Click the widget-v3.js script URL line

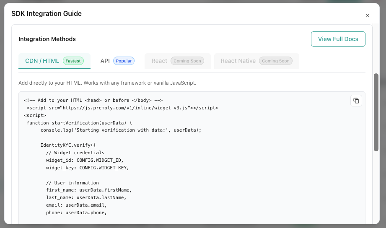click(x=122, y=108)
